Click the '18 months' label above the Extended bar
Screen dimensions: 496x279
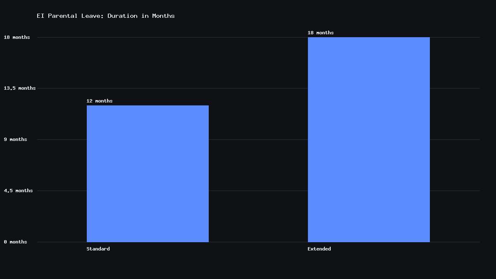[x=321, y=33]
